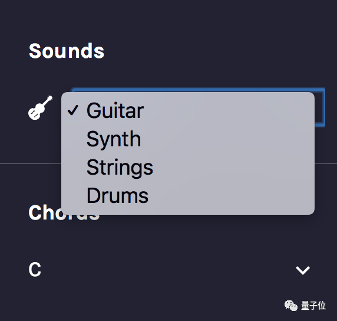Screen dimensions: 337x321
Task: Click the divider line under Sounds
Action: coord(31,163)
